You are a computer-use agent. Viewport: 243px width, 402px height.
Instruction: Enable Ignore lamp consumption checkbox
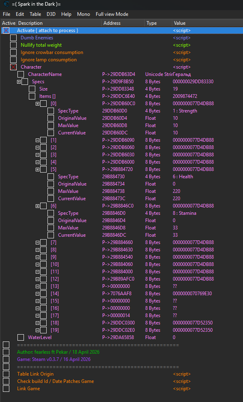point(13,60)
